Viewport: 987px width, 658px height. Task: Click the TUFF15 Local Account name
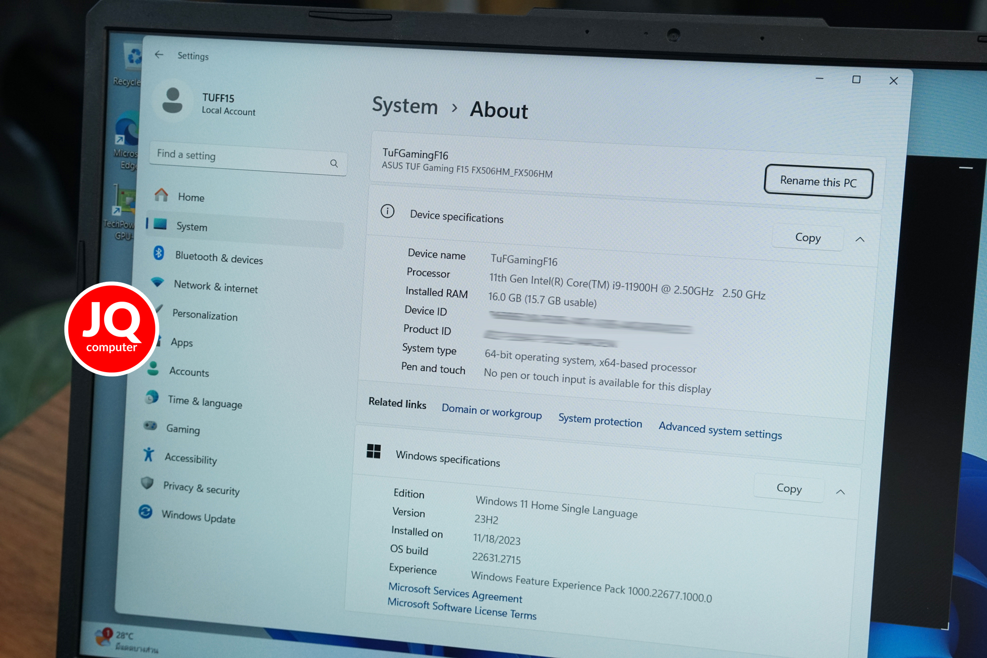tap(228, 105)
